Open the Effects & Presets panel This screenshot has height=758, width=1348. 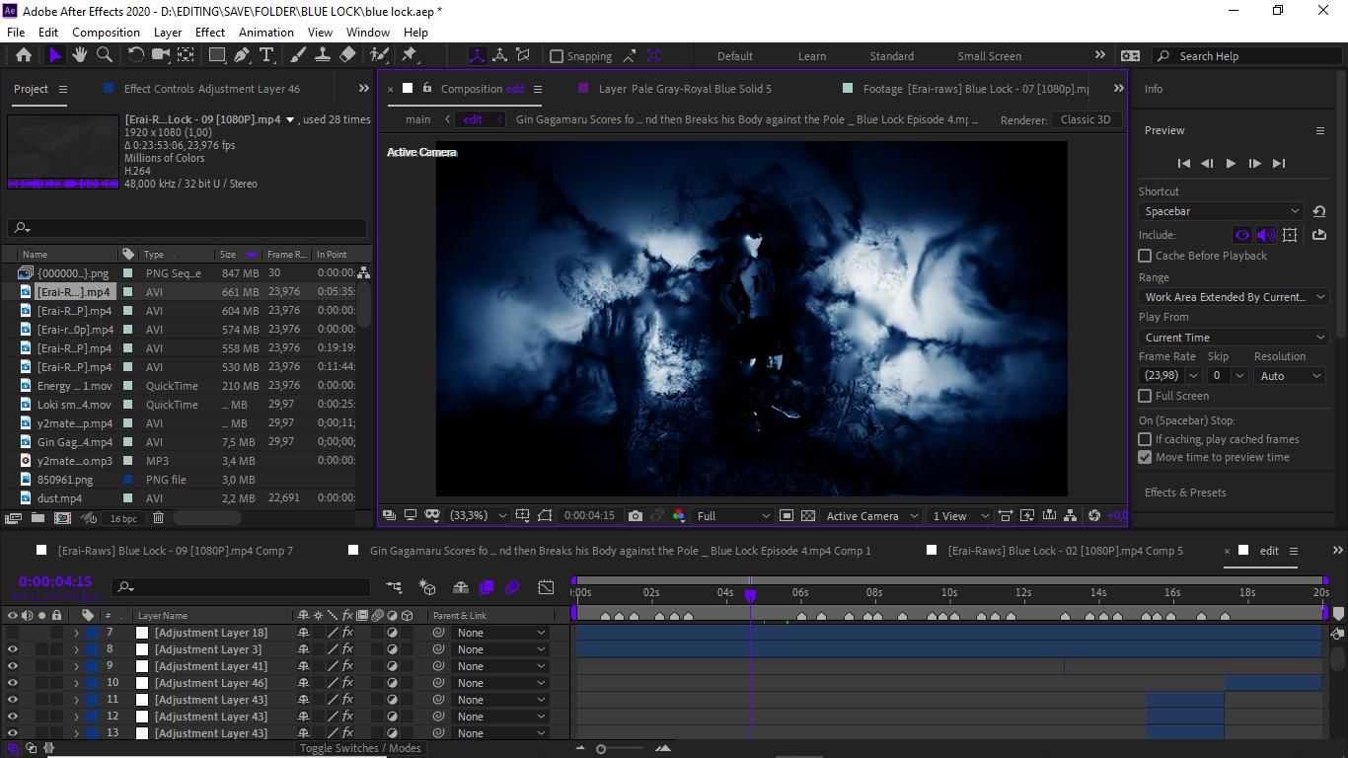(1185, 493)
